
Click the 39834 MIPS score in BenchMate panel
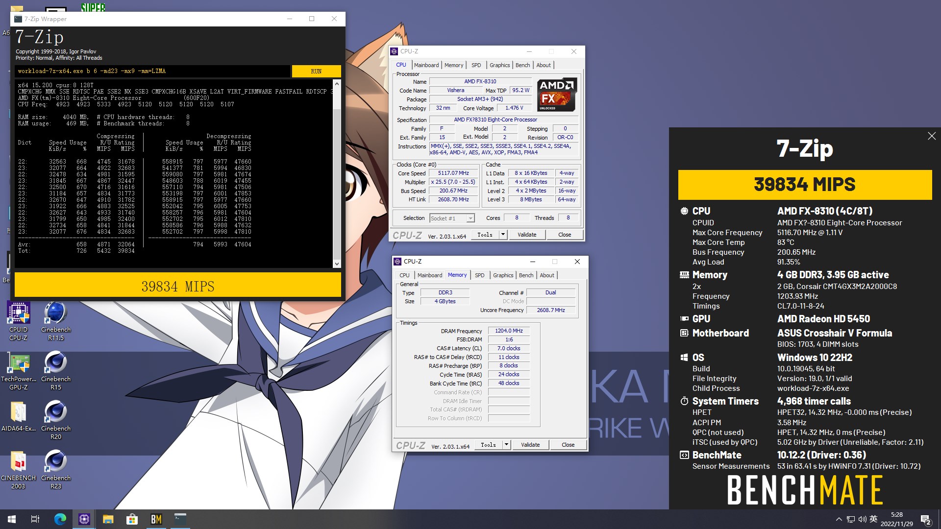[x=805, y=185]
